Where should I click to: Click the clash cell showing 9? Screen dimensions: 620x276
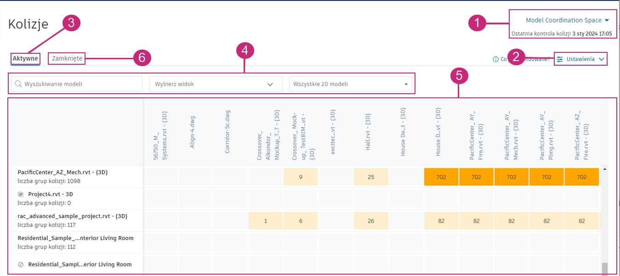point(301,177)
